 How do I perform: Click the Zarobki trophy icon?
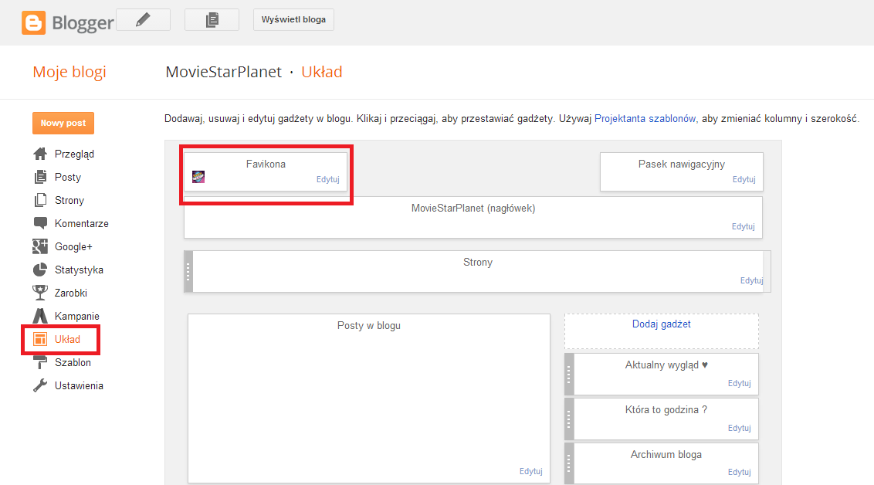coord(40,293)
